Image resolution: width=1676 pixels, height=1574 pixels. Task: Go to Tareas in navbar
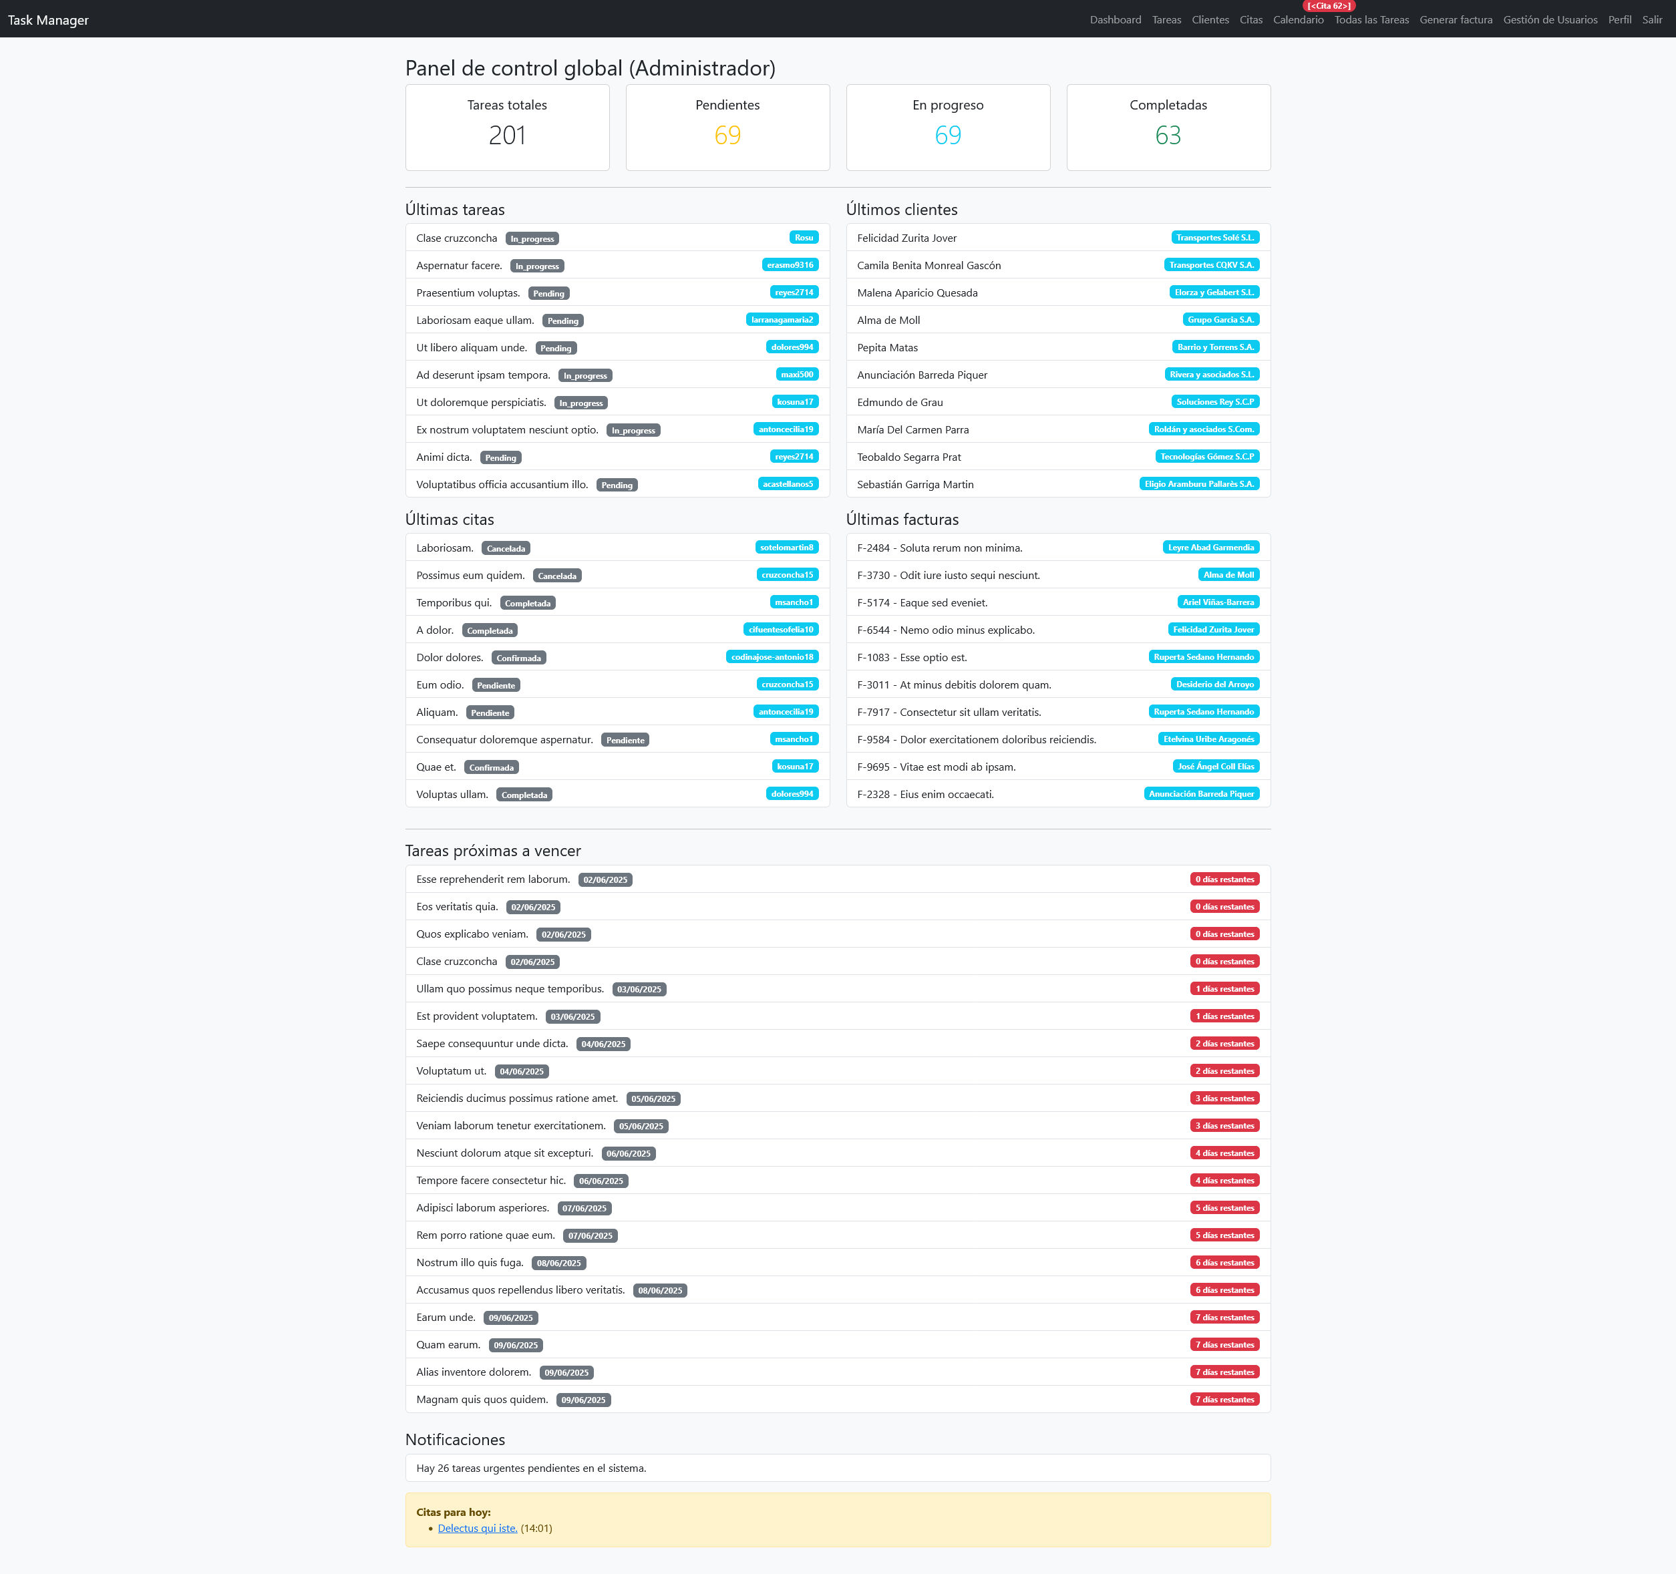1166,19
